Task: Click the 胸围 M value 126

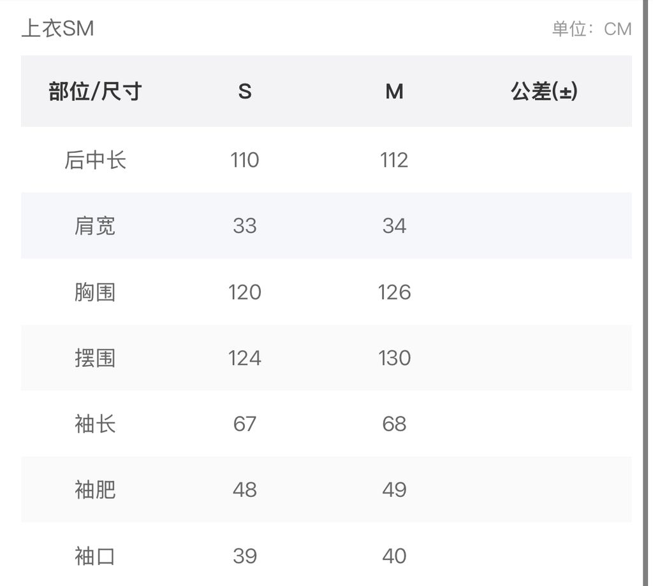Action: pos(394,292)
